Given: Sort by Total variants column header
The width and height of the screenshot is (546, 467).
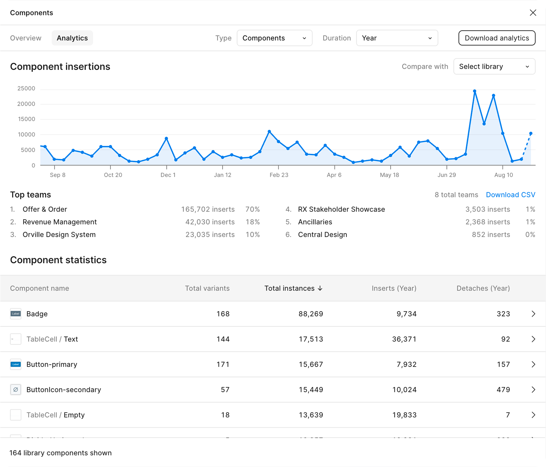Looking at the screenshot, I should coord(207,288).
